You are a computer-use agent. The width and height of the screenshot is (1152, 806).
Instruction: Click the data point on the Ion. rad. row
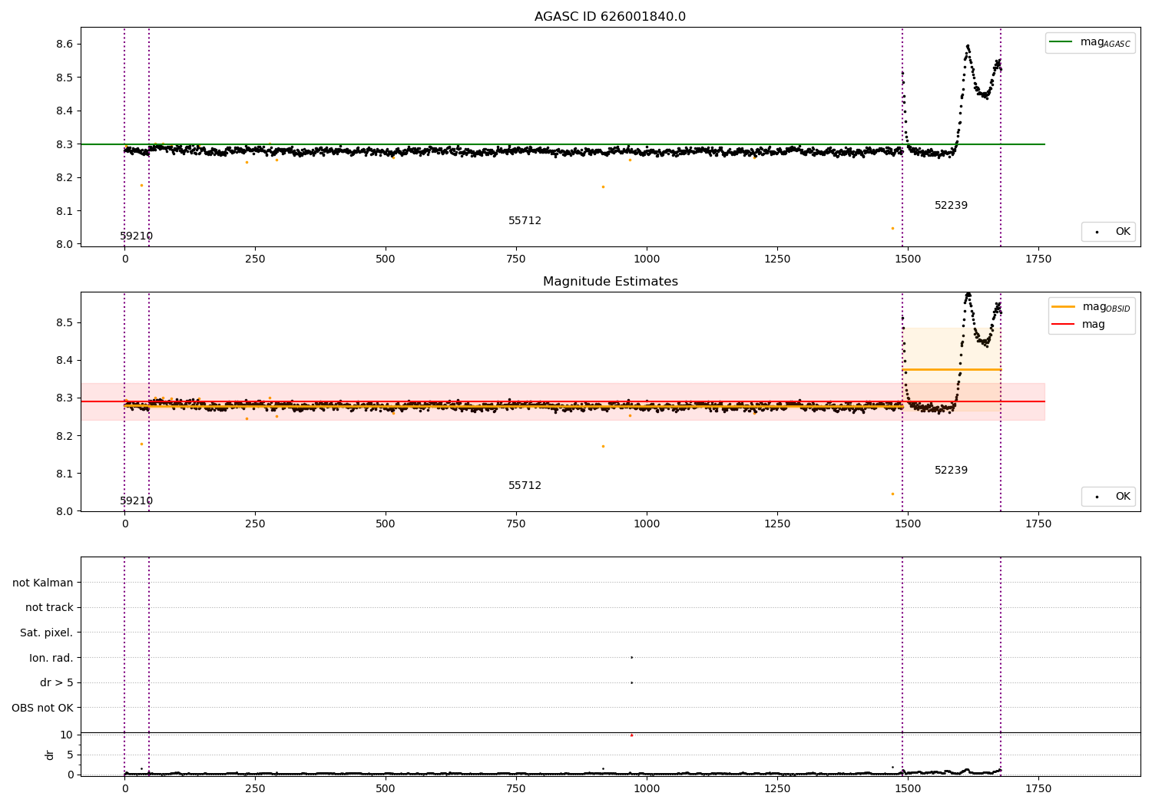(x=631, y=657)
